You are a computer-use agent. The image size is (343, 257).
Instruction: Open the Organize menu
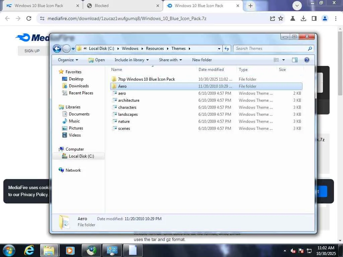pos(68,60)
